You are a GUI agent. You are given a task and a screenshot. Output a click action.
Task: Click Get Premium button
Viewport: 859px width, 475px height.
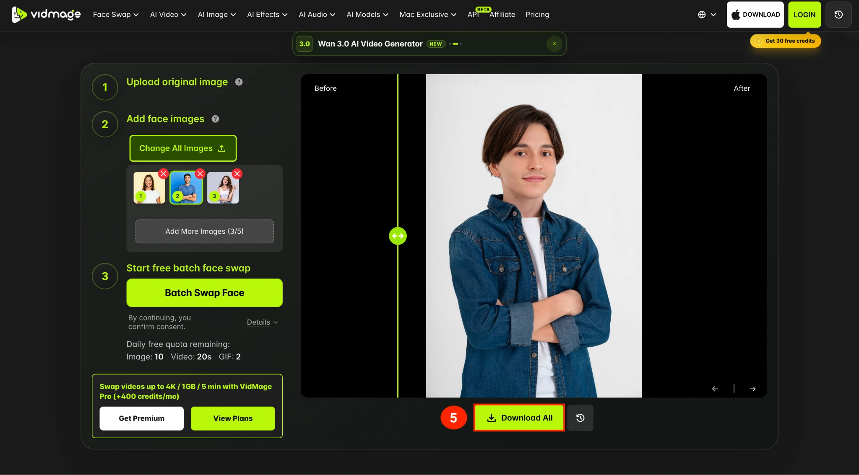click(141, 418)
